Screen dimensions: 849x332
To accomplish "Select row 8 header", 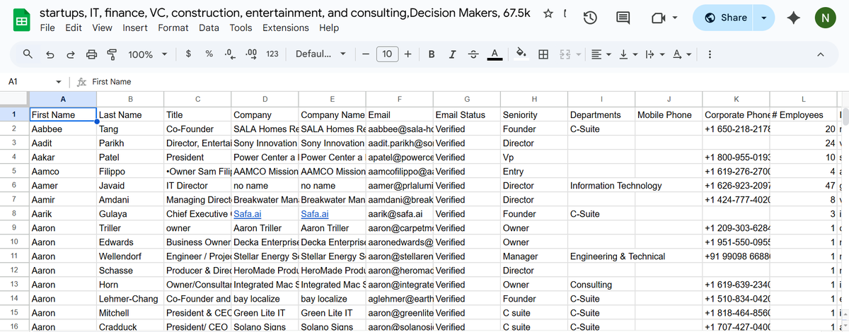I will point(13,214).
